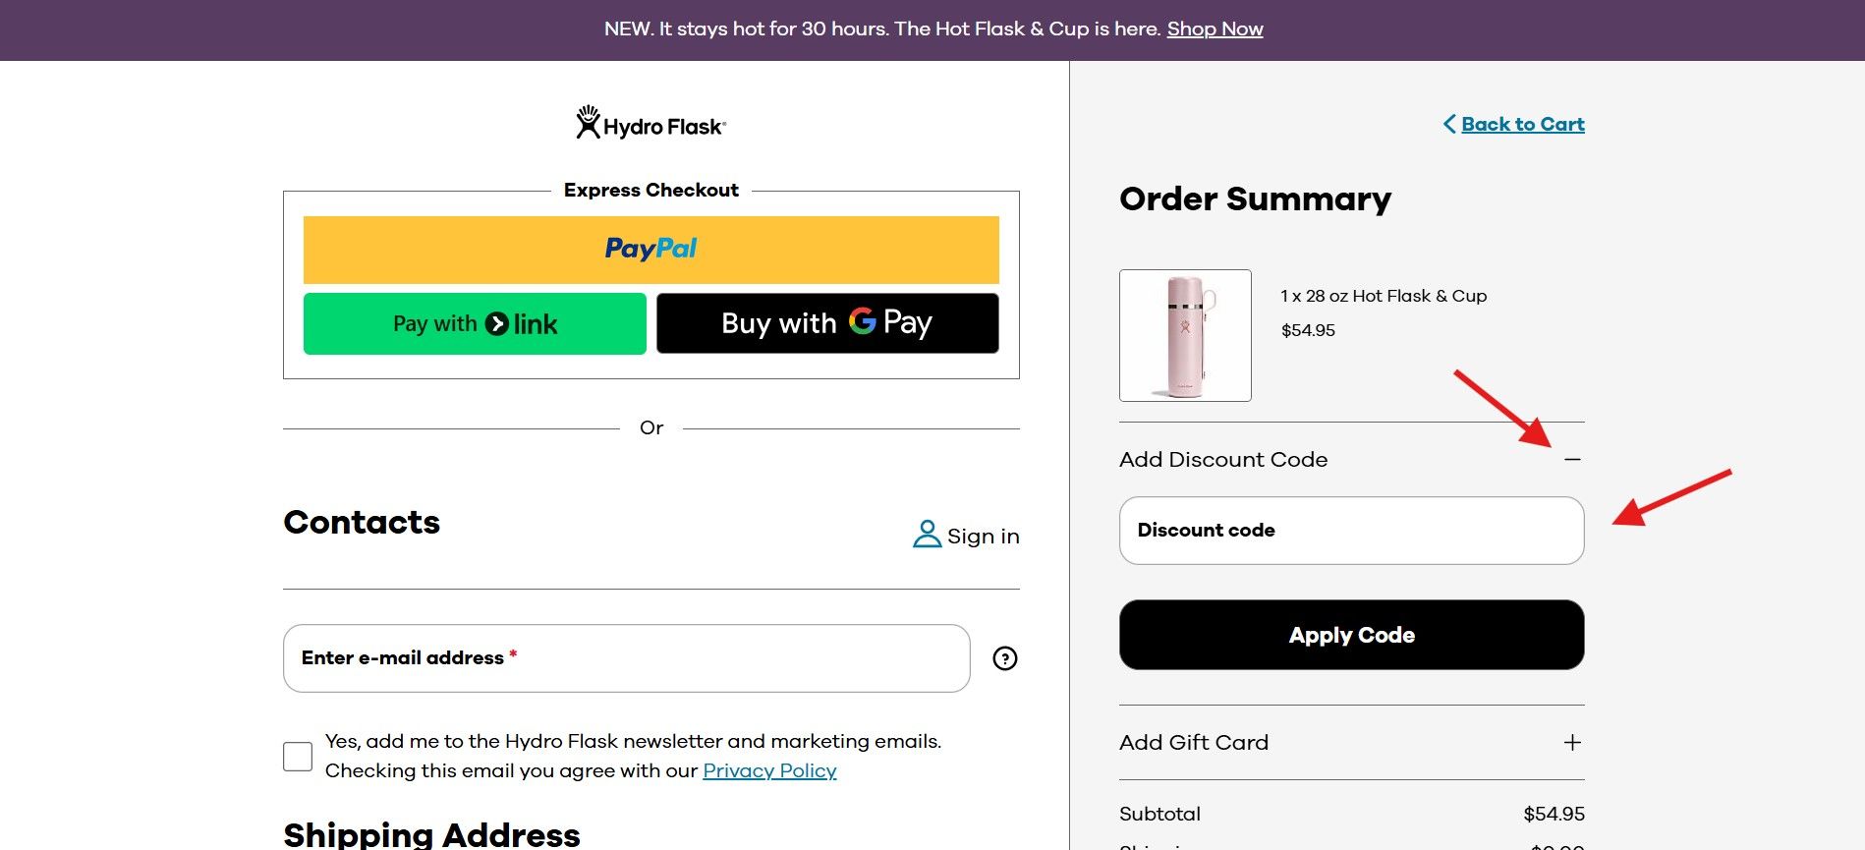Click the Add Gift Card label

(x=1194, y=743)
